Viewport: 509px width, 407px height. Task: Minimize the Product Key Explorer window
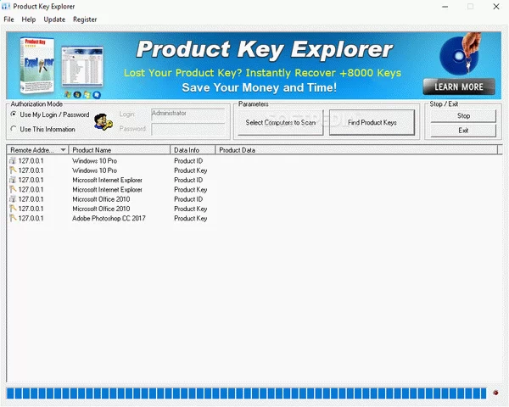coord(445,7)
